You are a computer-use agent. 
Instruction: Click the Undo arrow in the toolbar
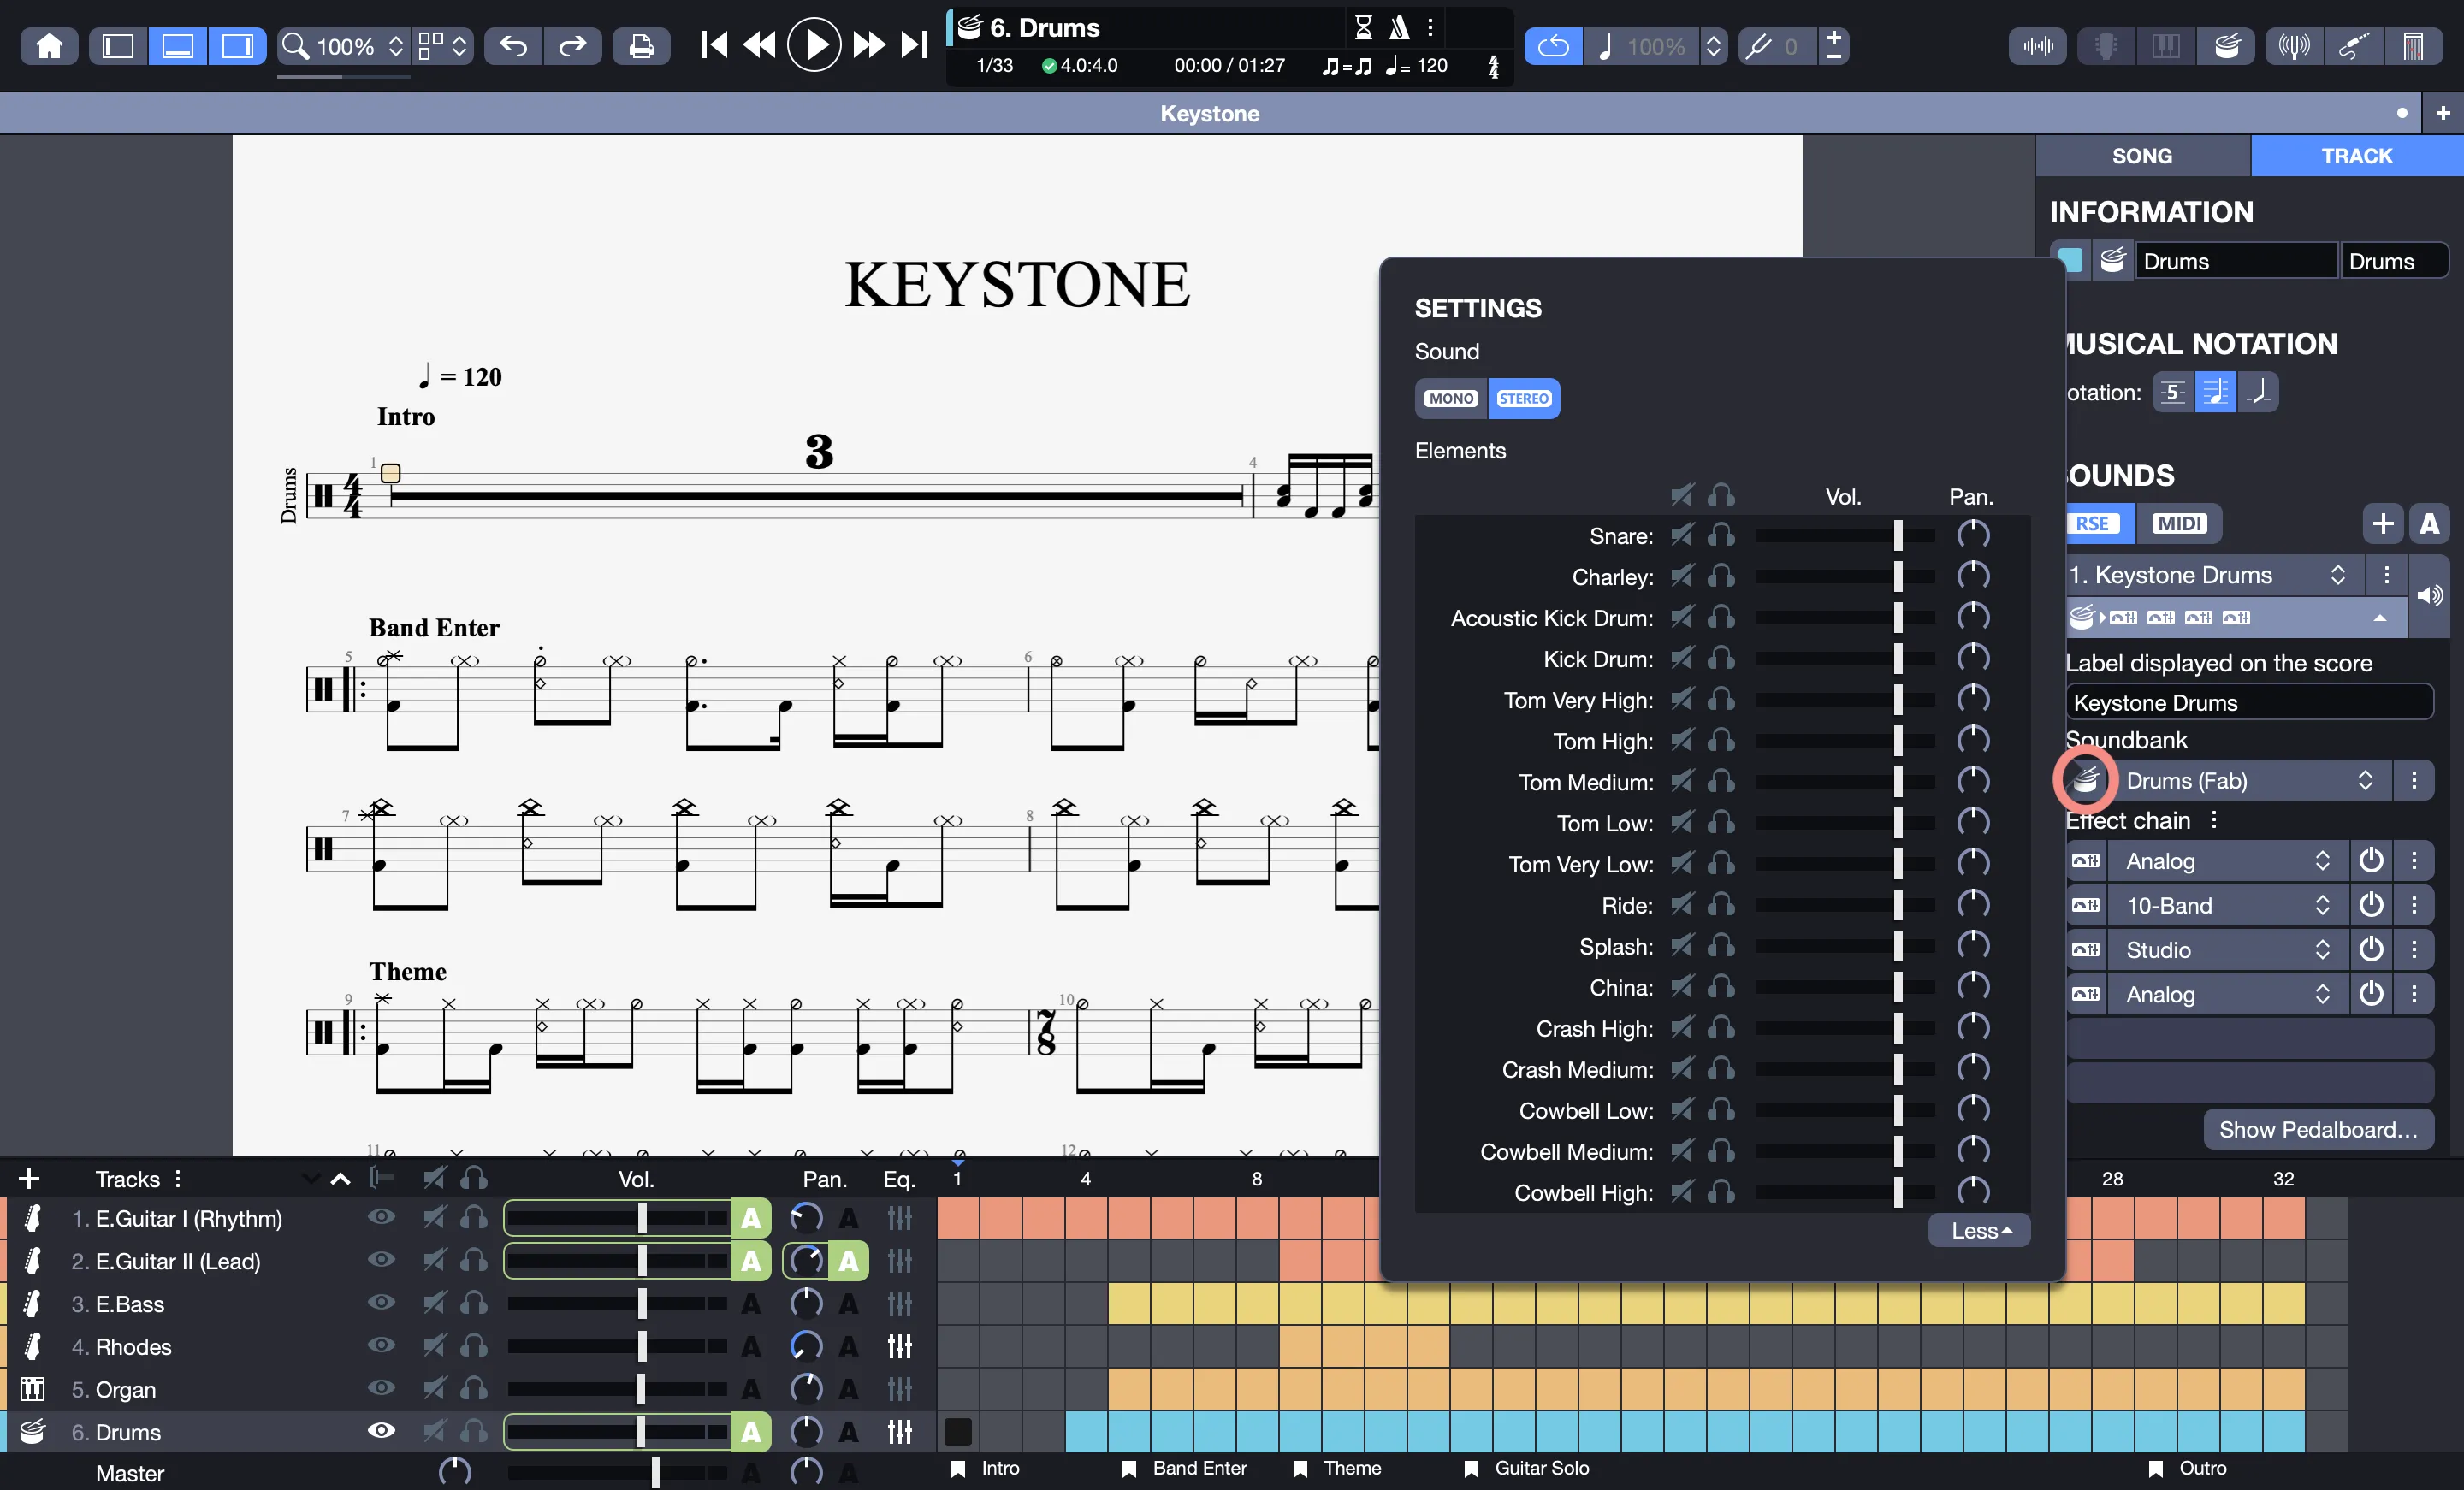click(513, 46)
